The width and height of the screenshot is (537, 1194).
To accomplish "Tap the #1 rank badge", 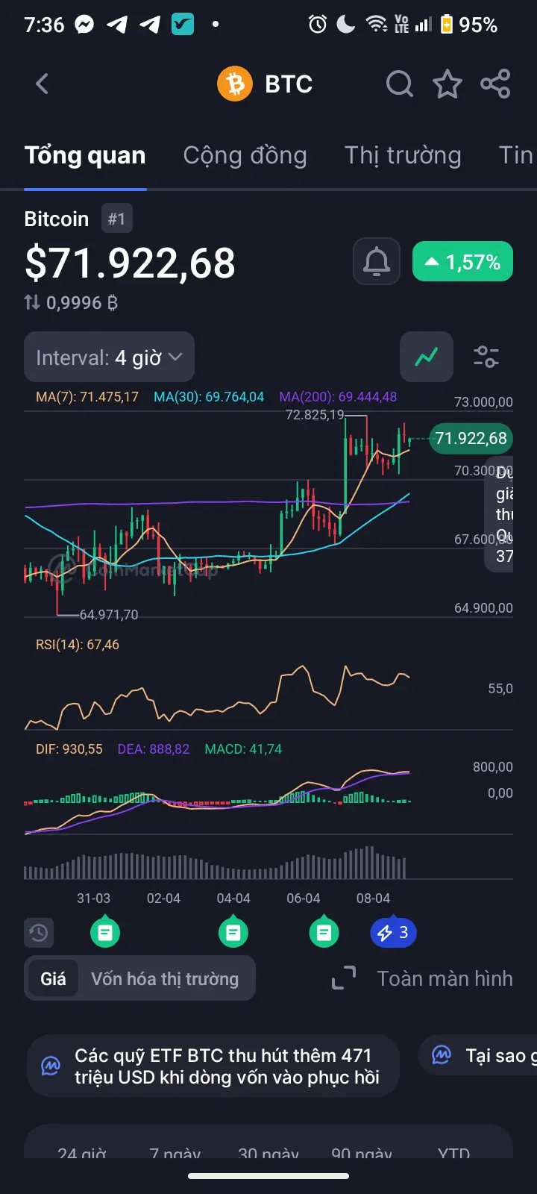I will coord(117,219).
